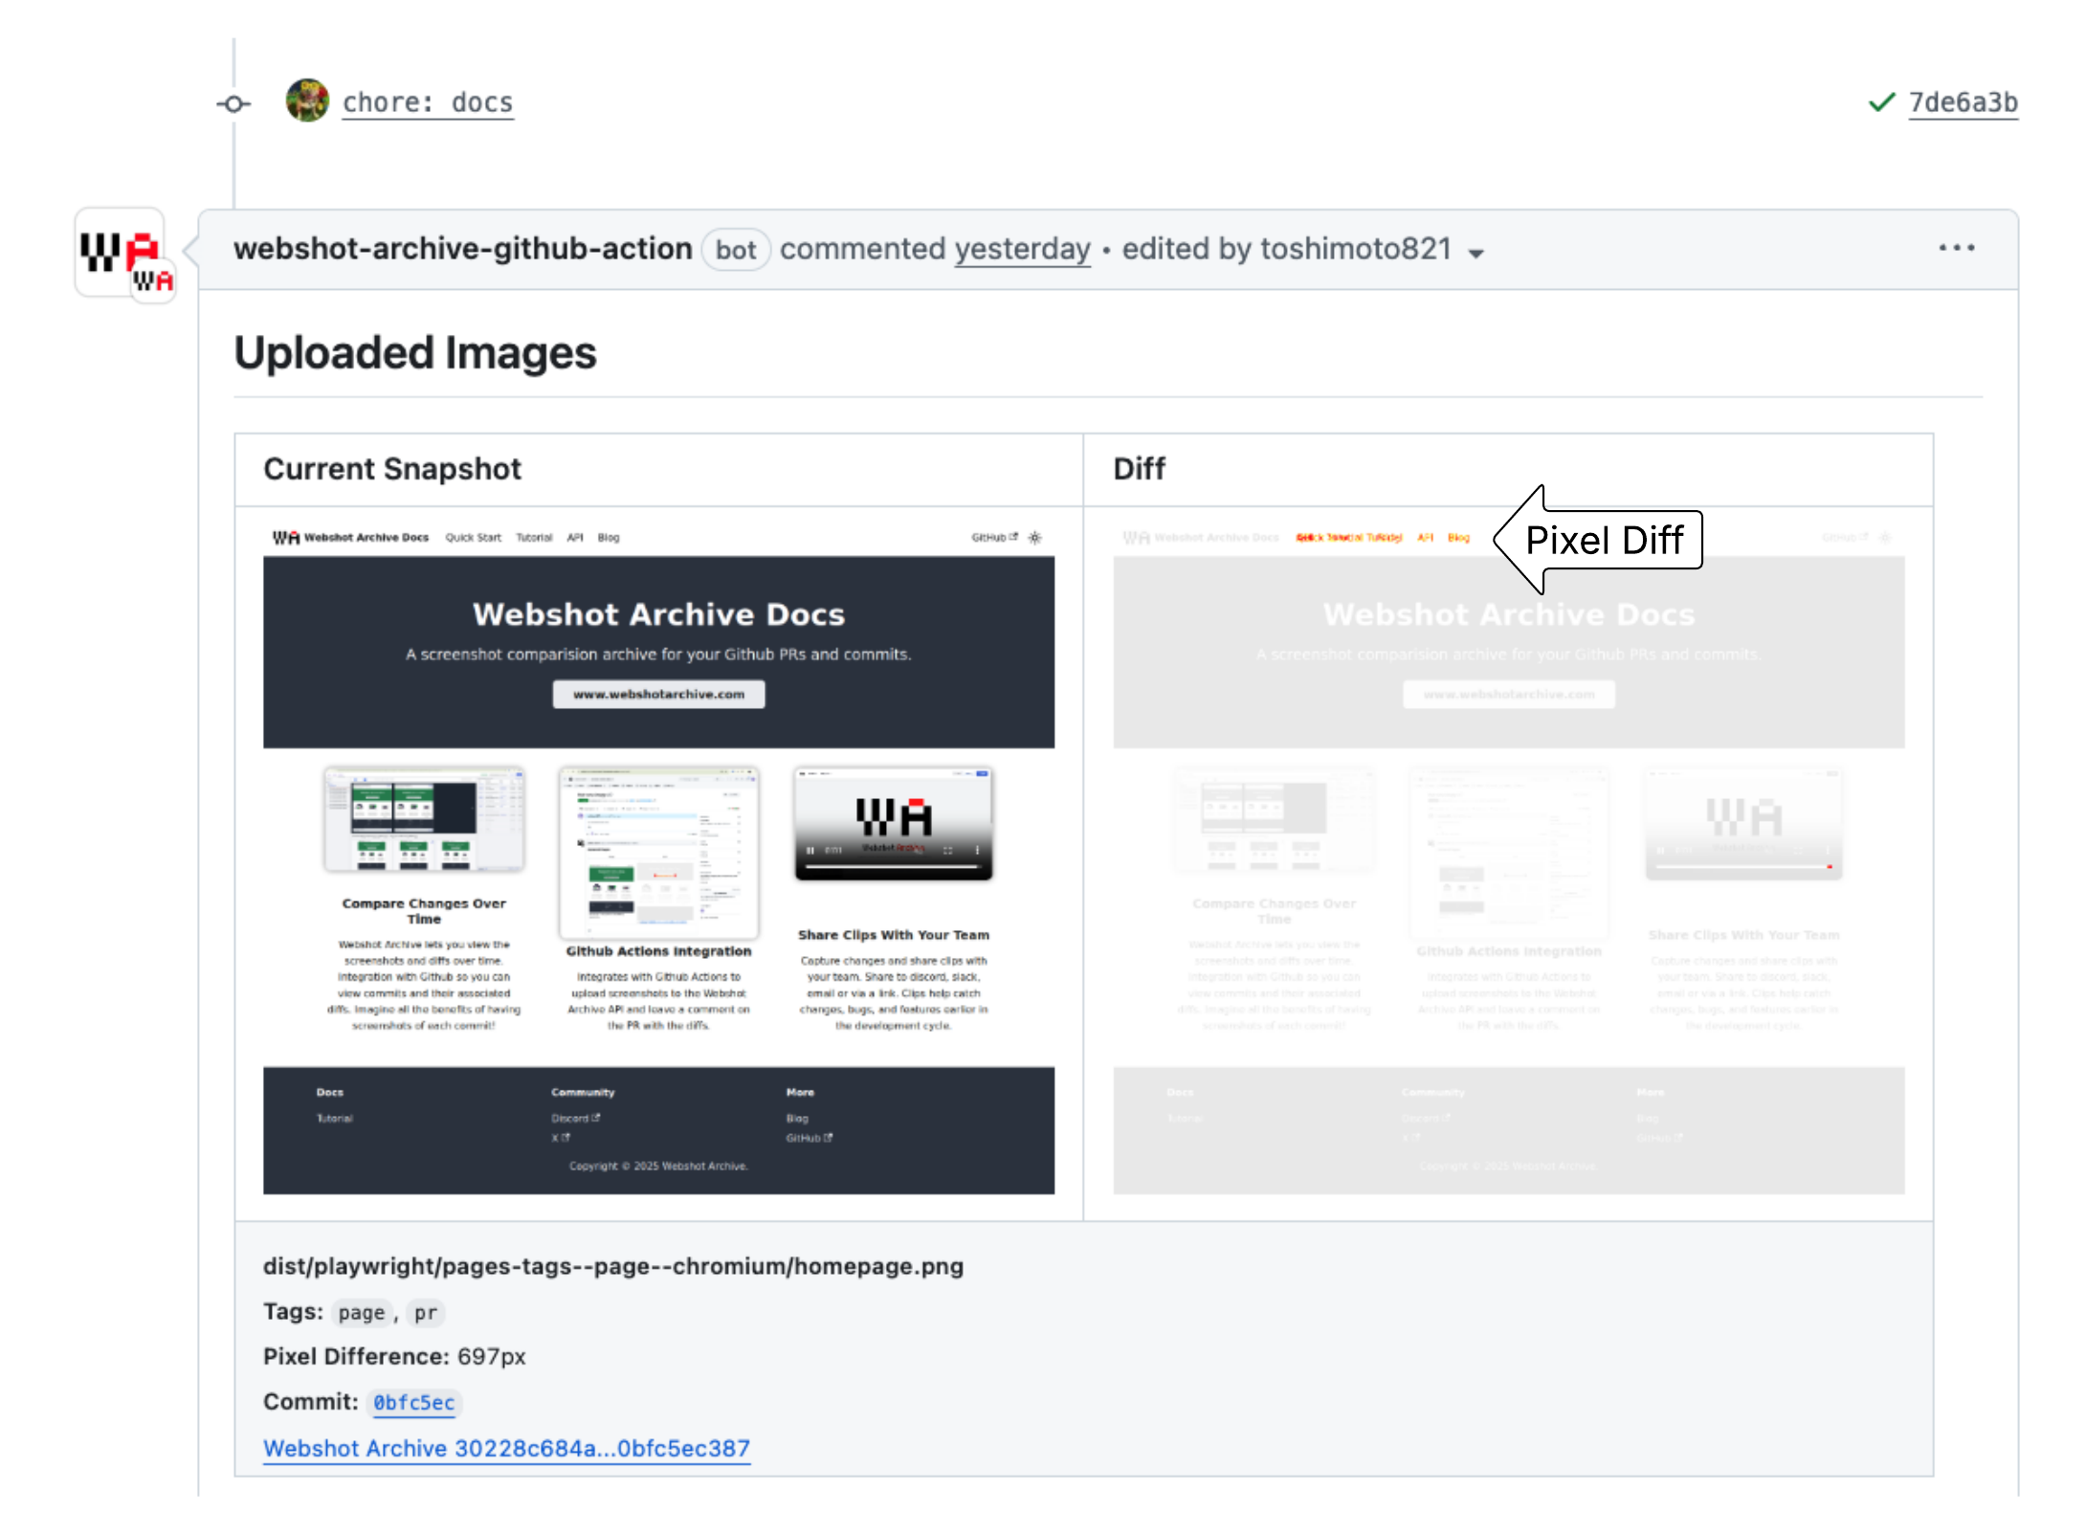
Task: Click the 'Compare Changes Over Time' screenshot thumbnail
Action: 424,819
